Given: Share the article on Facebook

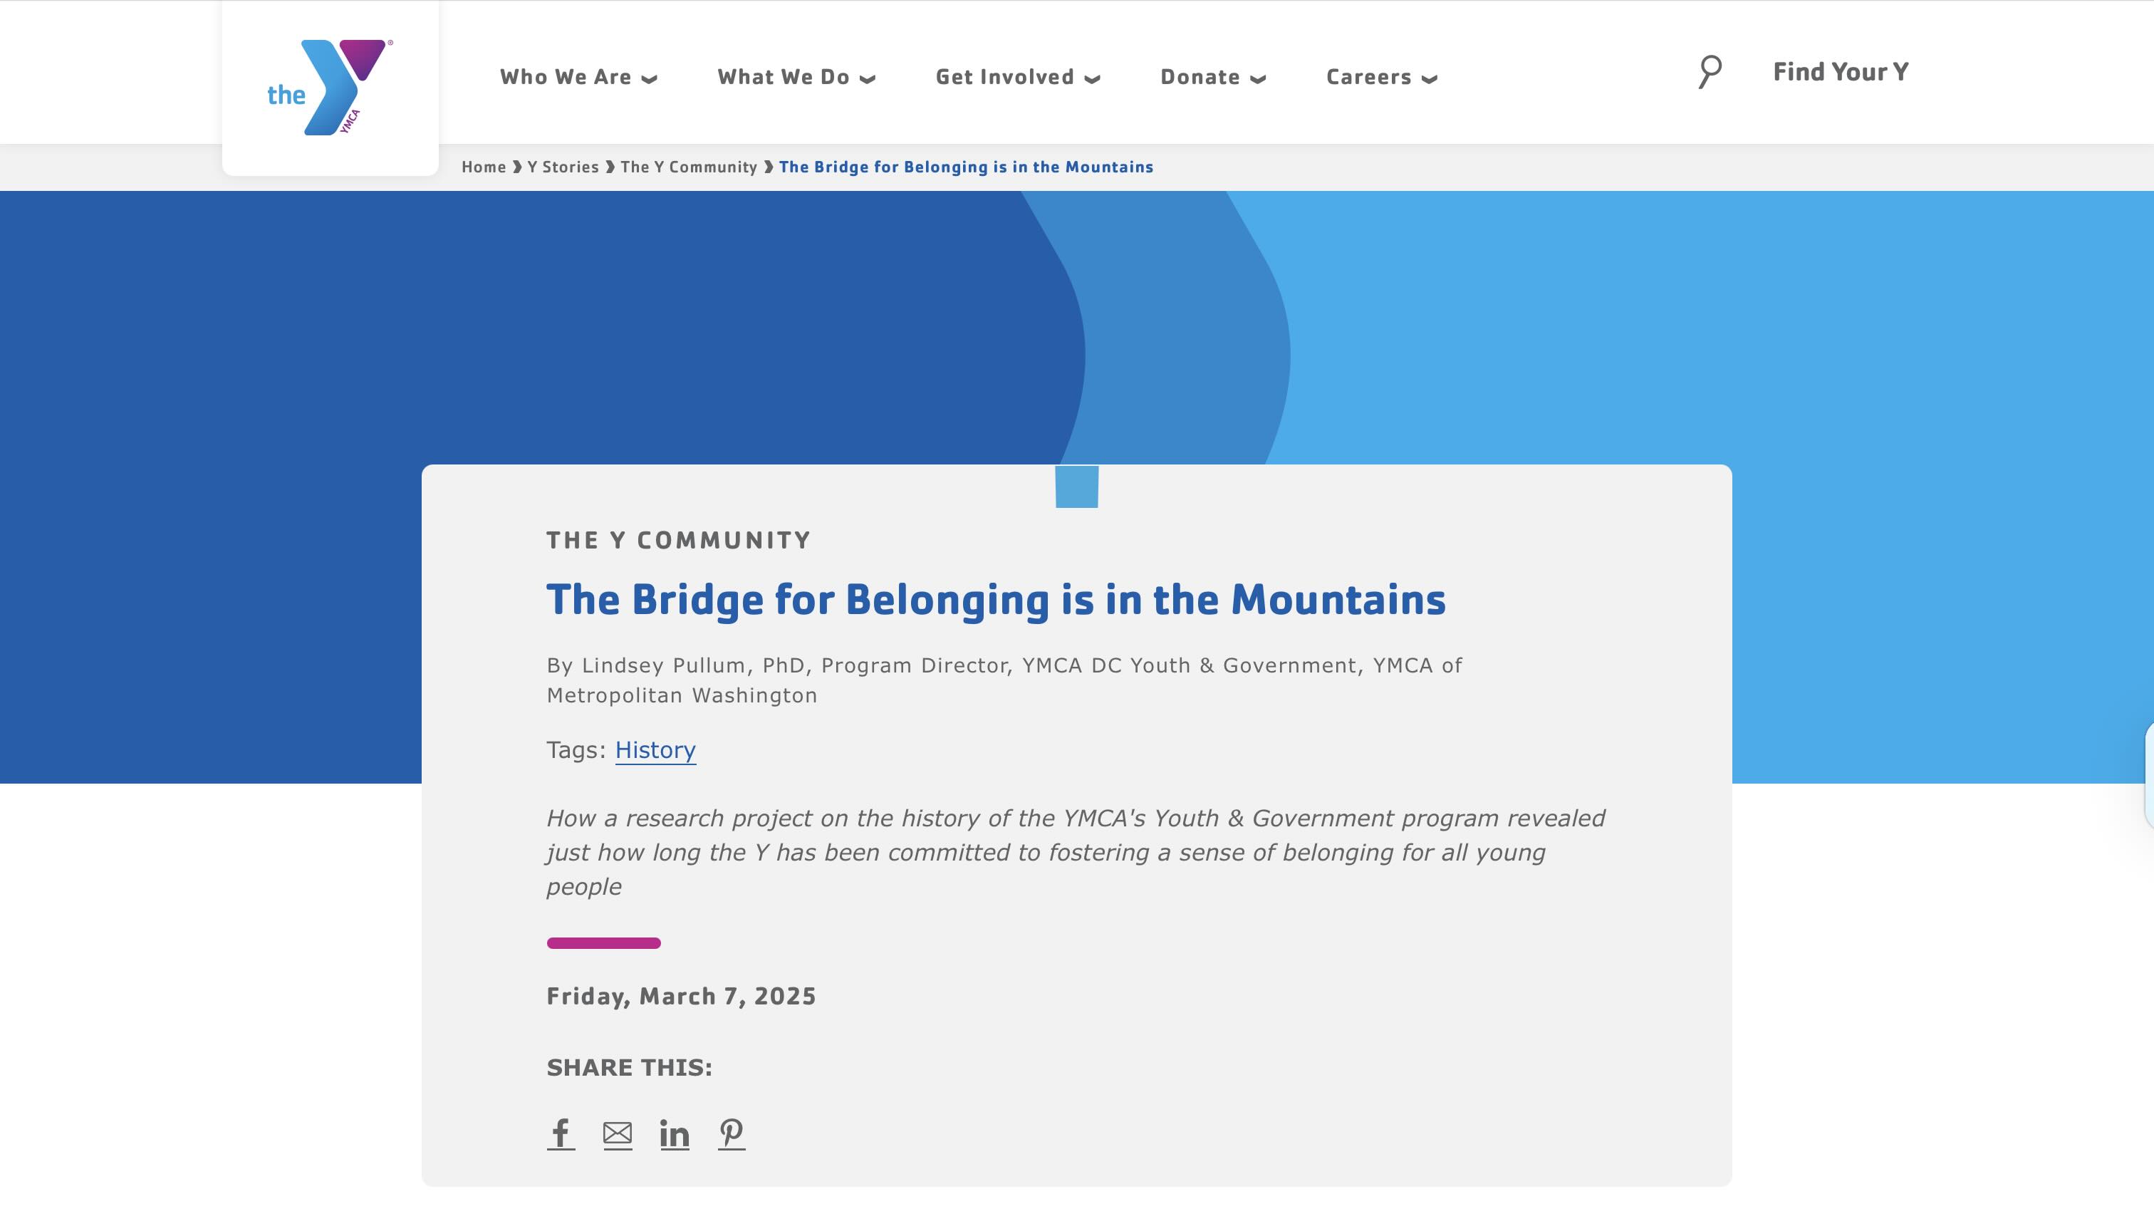Looking at the screenshot, I should click(x=561, y=1133).
